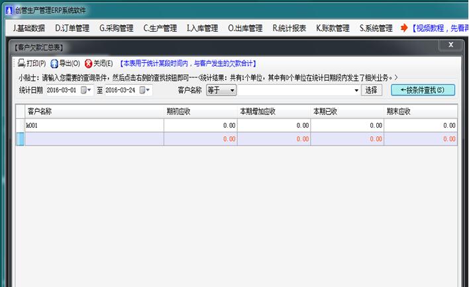
Task: Open the end date calendar picker
Action: (142, 91)
